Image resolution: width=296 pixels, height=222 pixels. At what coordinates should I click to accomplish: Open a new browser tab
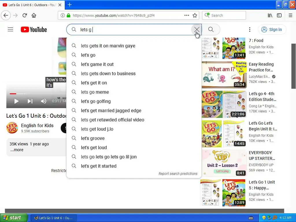(70, 5)
